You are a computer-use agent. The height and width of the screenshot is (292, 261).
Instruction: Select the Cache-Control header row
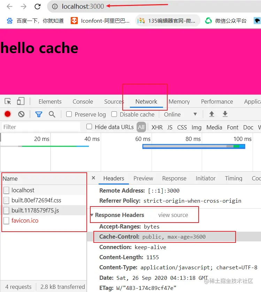pos(174,237)
